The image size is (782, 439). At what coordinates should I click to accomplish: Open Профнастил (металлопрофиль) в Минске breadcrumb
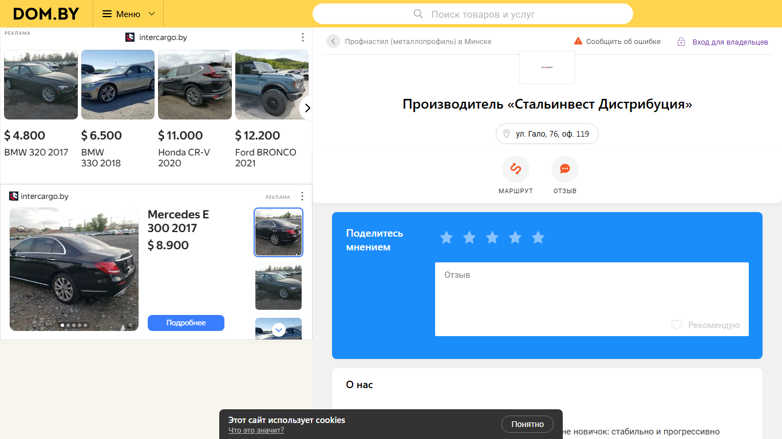[418, 42]
